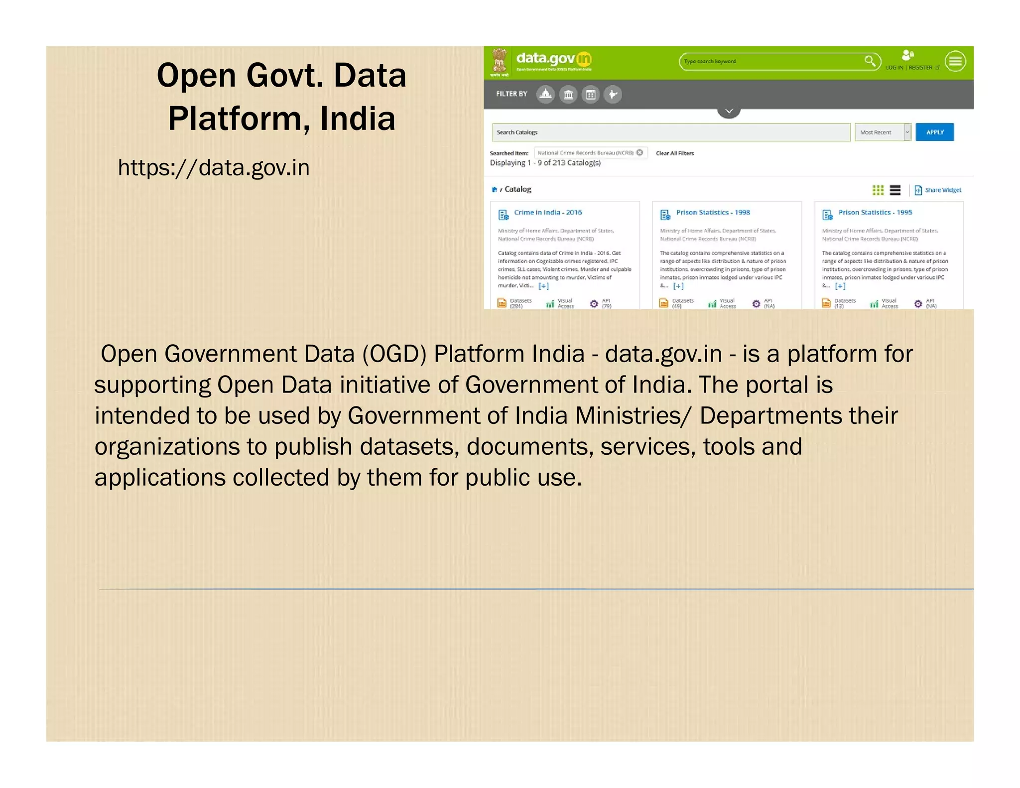Click the 'Open Govt. Data Platform, India' title
This screenshot has width=1020, height=788.
coord(282,97)
